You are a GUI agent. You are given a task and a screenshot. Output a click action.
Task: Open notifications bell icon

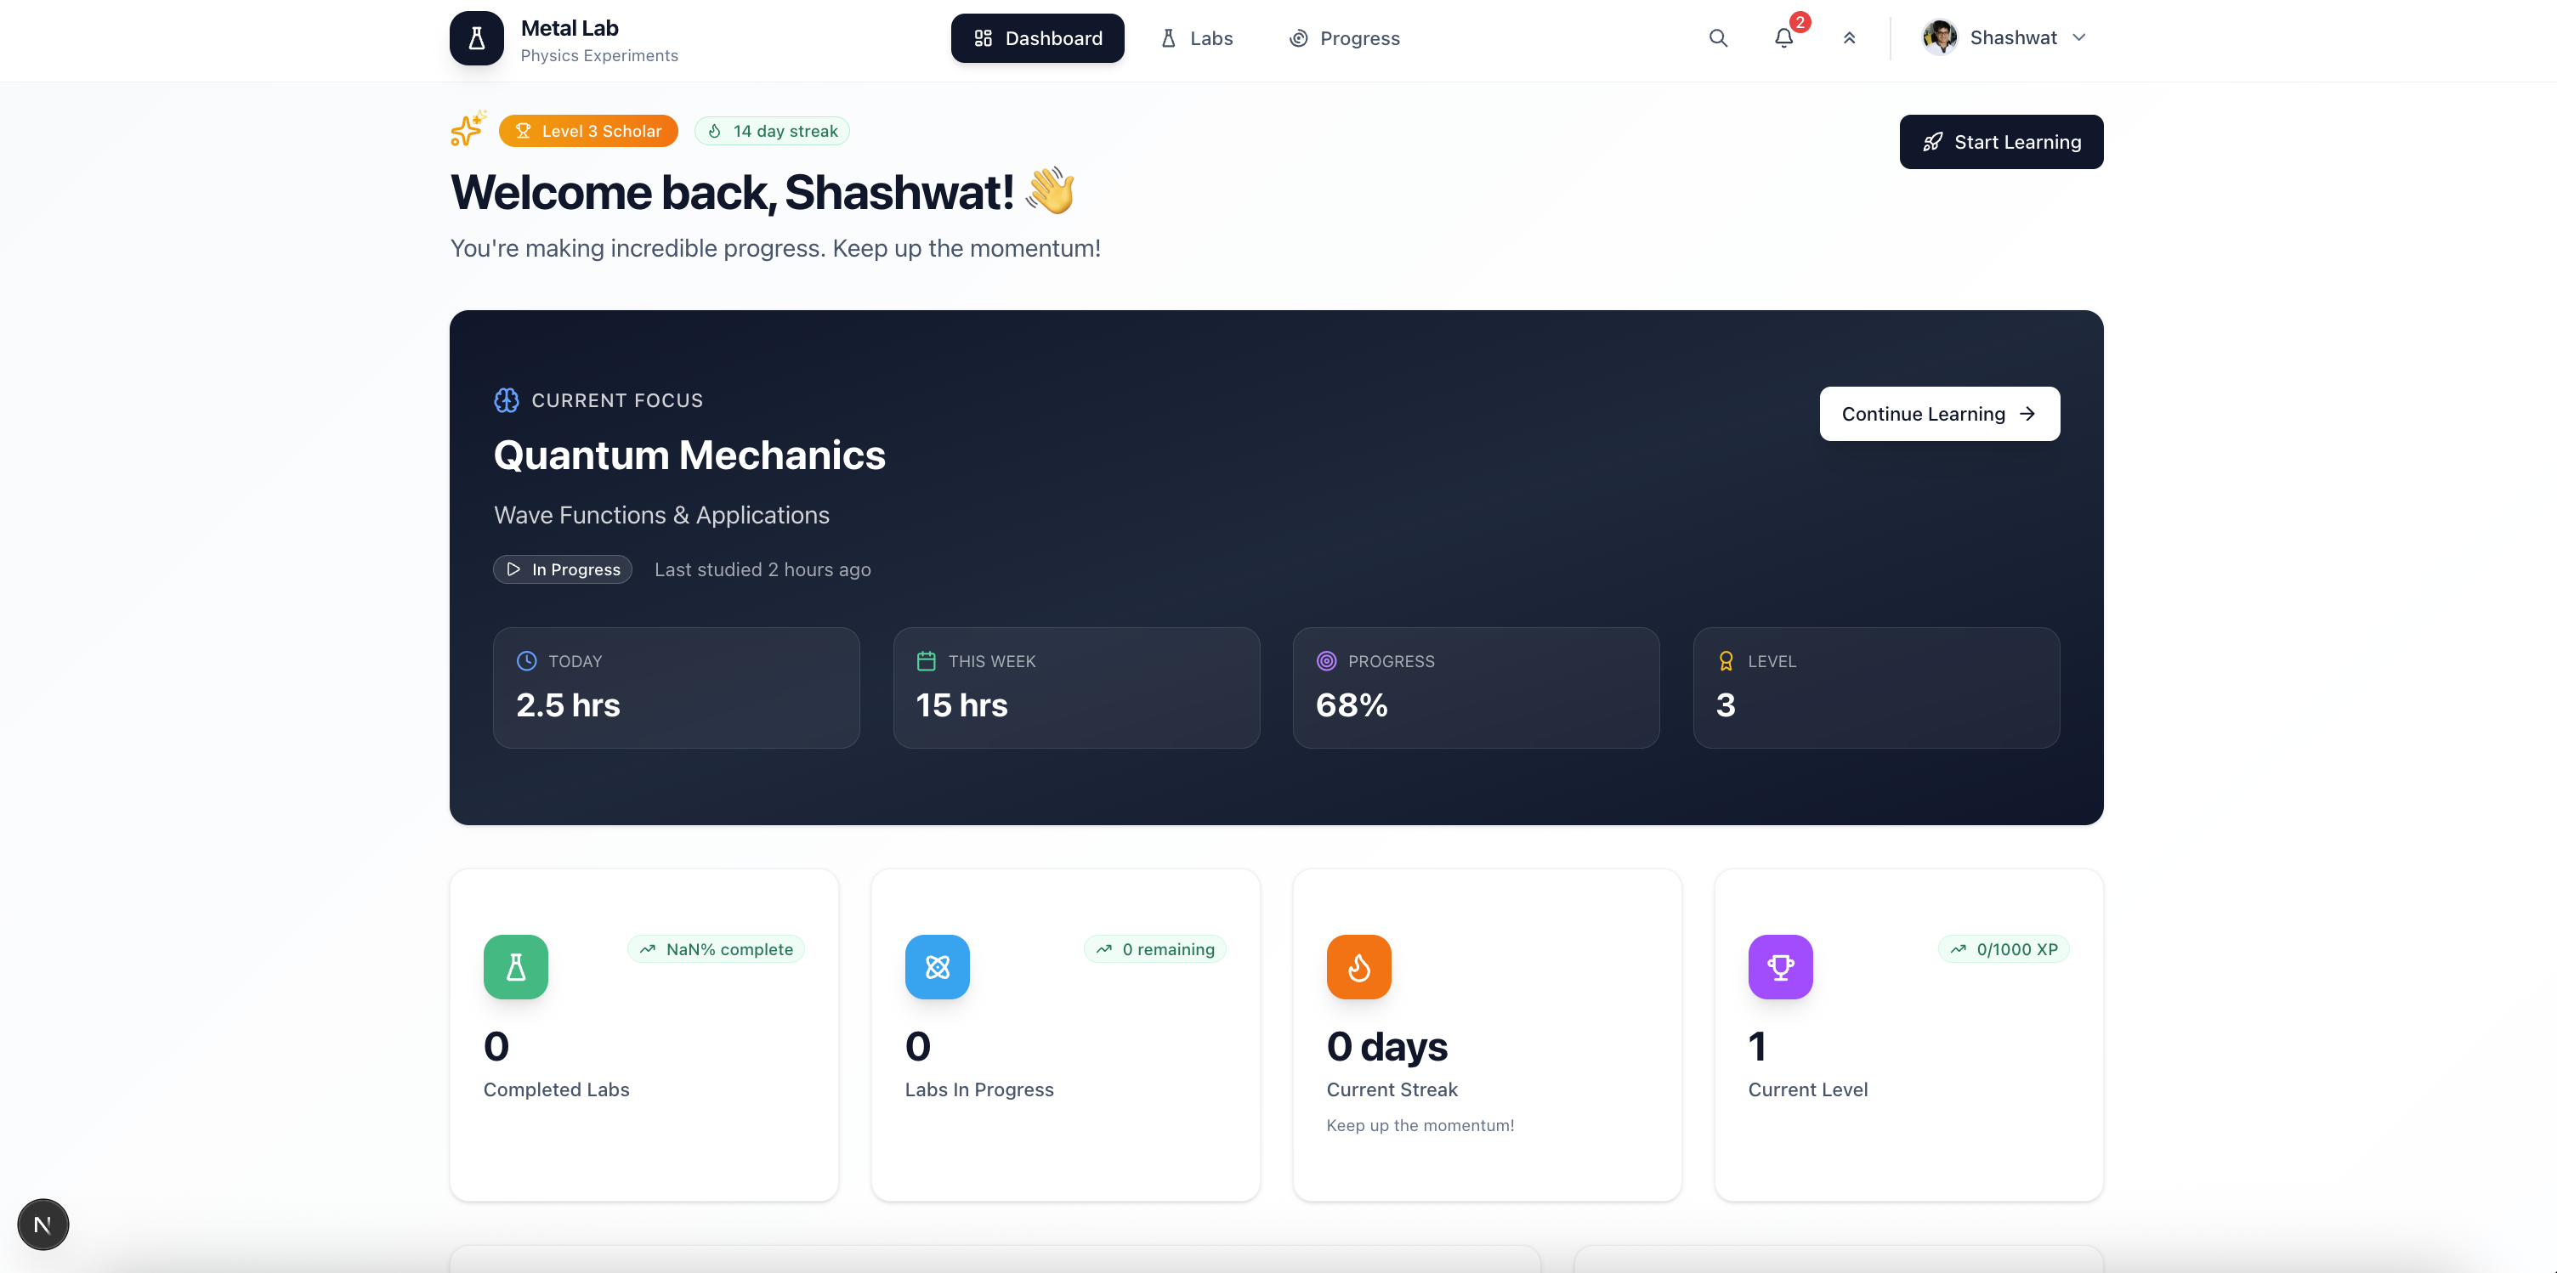(1783, 39)
